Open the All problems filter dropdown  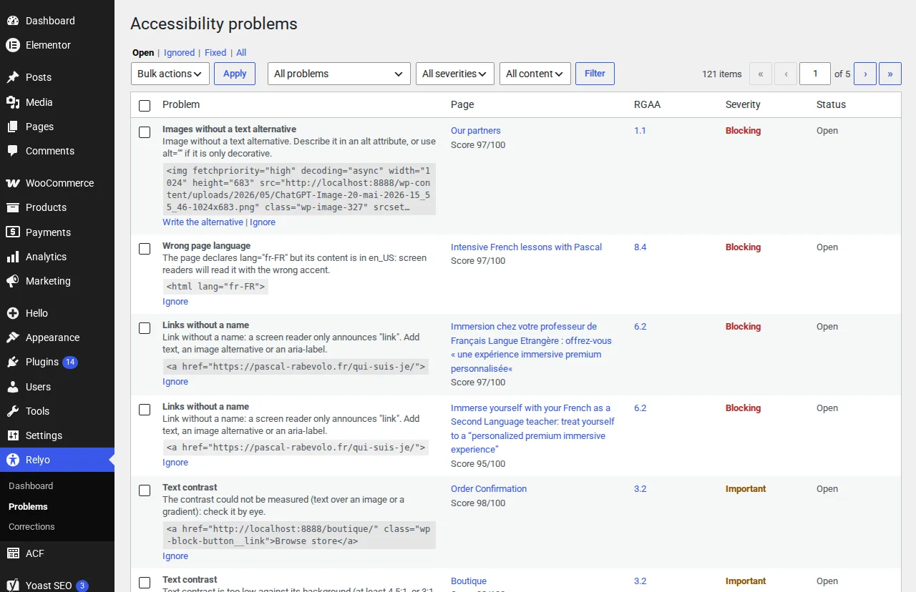click(339, 74)
